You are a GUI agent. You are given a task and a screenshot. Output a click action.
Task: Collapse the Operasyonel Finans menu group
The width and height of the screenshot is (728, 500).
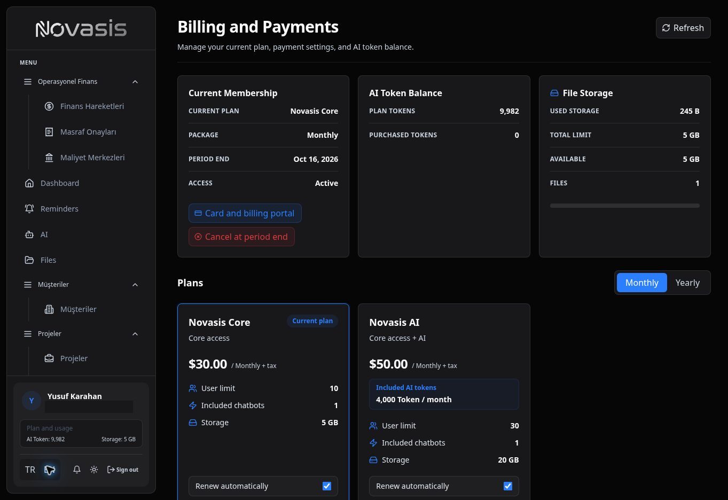(81, 82)
